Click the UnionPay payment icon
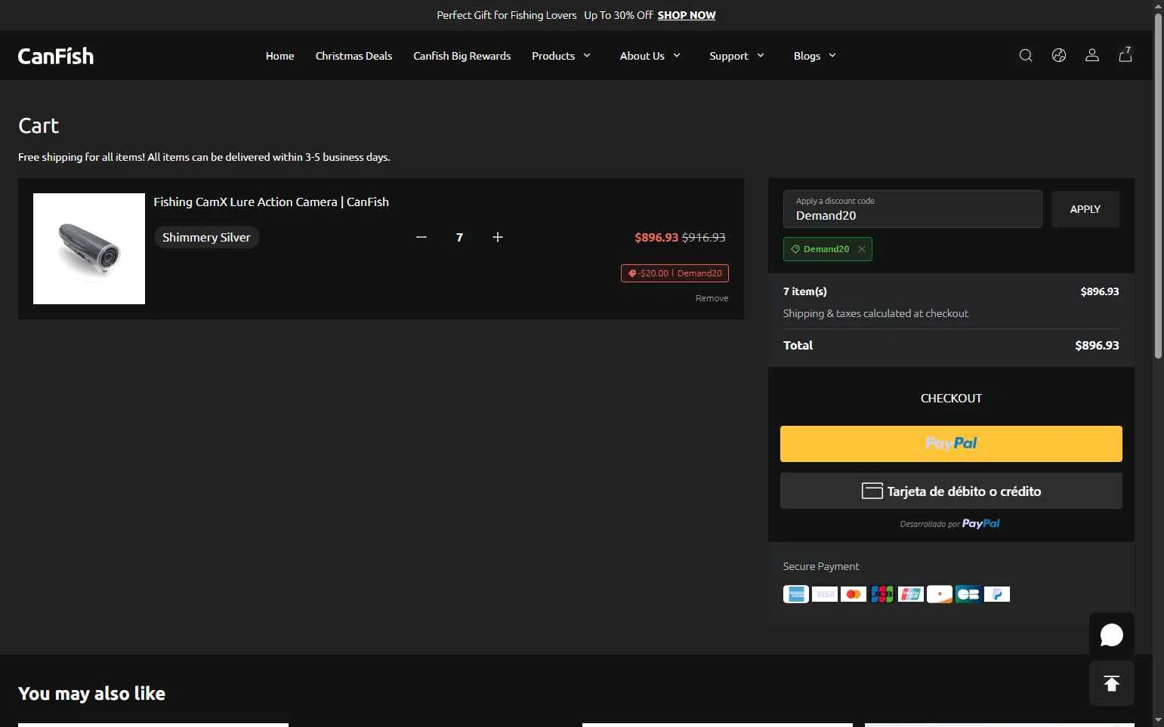This screenshot has height=727, width=1164. [x=911, y=594]
